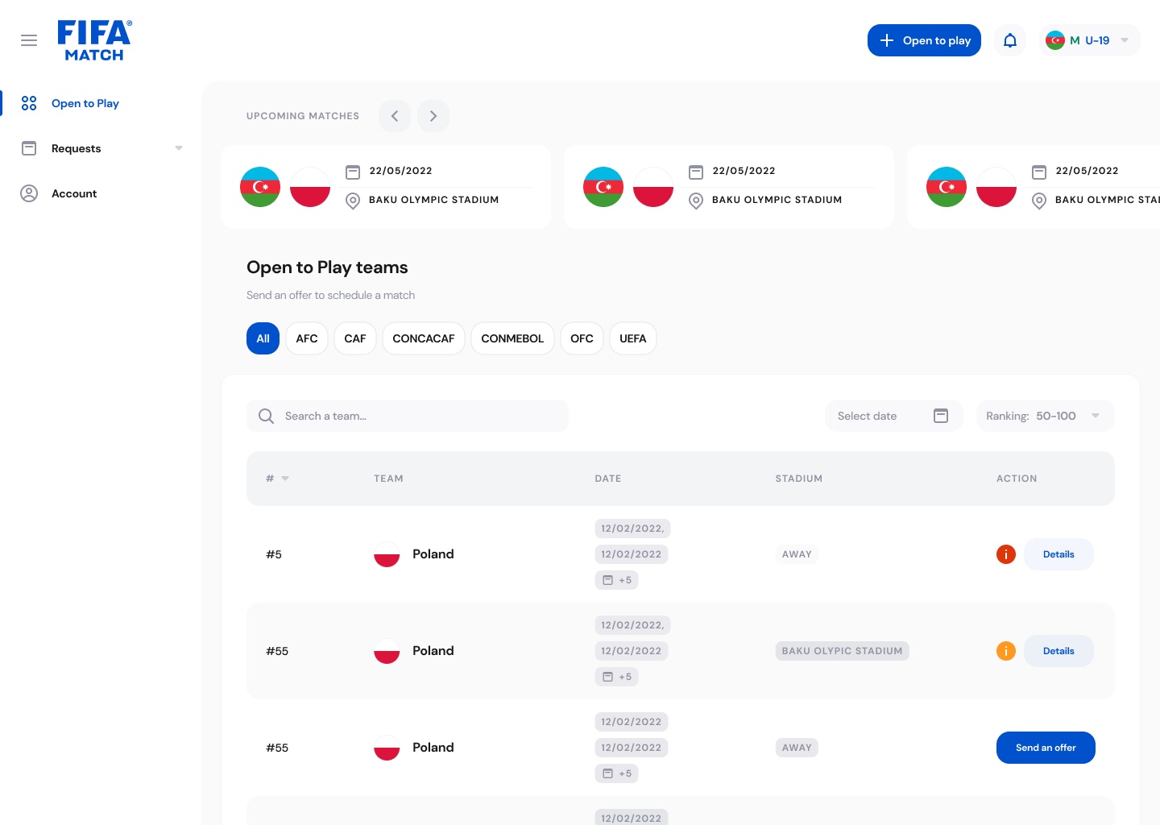The image size is (1160, 825).
Task: Open the Select date picker
Action: click(894, 416)
